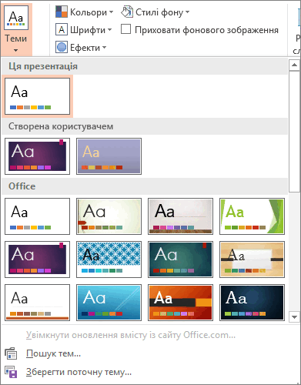Expand the Шрифти dropdown arrow
301x385 pixels.
click(110, 30)
